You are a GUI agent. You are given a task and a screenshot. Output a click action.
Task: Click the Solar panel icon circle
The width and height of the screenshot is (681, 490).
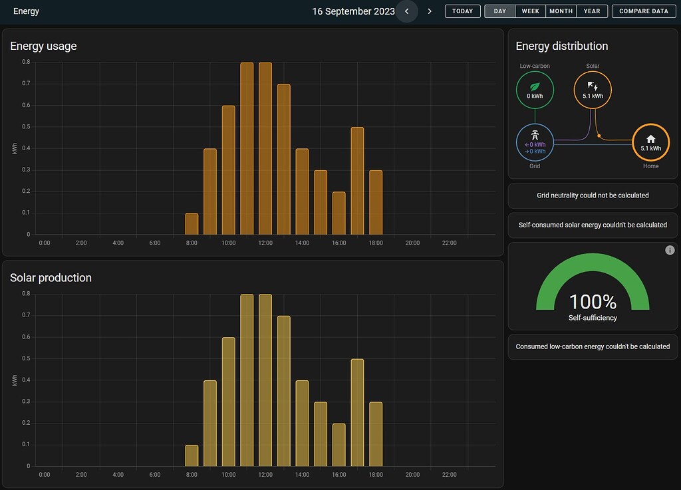point(593,90)
